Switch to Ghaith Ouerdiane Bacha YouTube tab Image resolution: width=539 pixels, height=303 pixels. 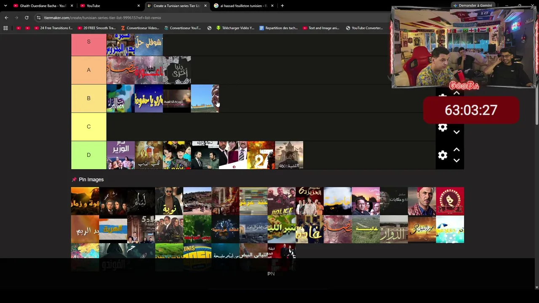(43, 6)
